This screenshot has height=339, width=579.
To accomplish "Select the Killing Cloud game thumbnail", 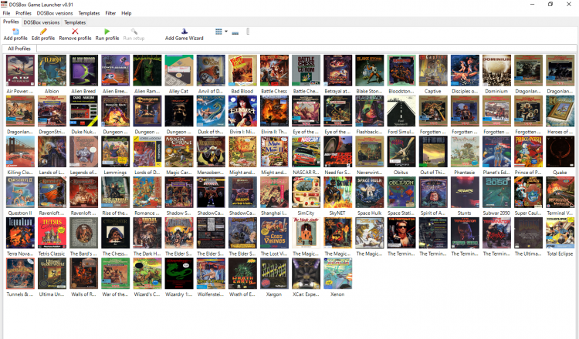I will click(20, 152).
